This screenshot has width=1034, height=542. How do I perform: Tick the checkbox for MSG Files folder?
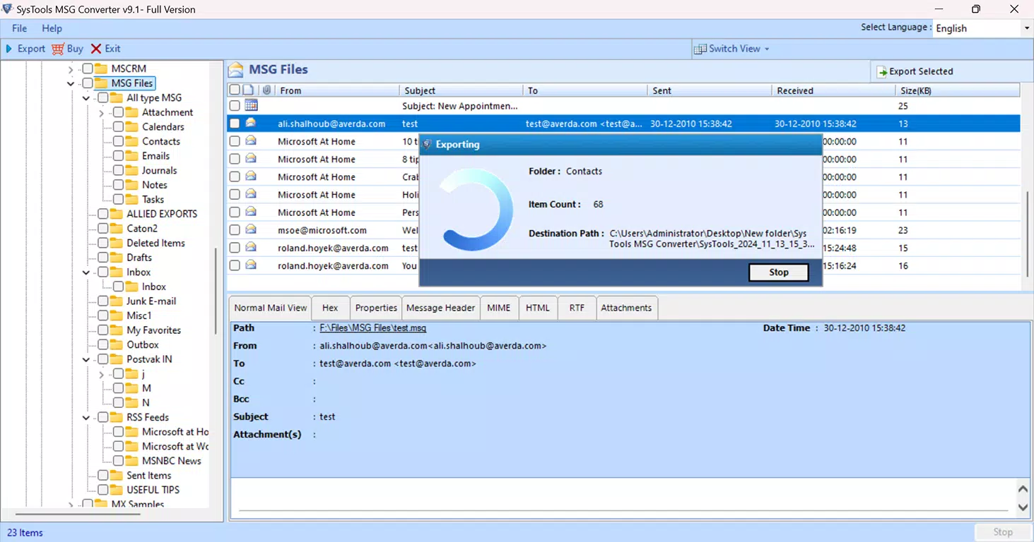88,83
